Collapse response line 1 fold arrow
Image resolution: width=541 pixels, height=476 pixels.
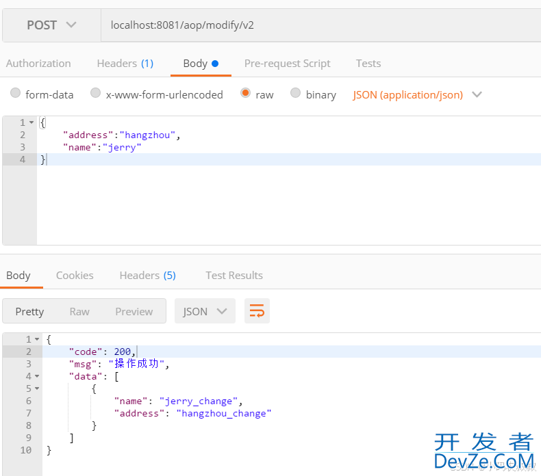point(37,339)
